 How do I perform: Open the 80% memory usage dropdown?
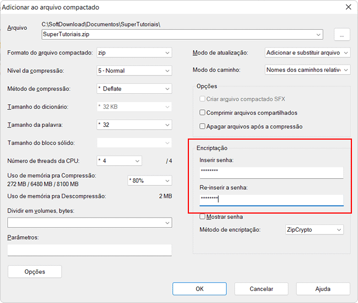pos(167,180)
